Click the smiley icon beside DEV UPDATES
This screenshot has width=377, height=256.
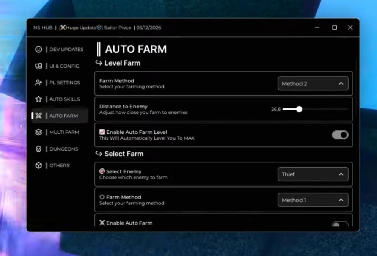pyautogui.click(x=38, y=49)
